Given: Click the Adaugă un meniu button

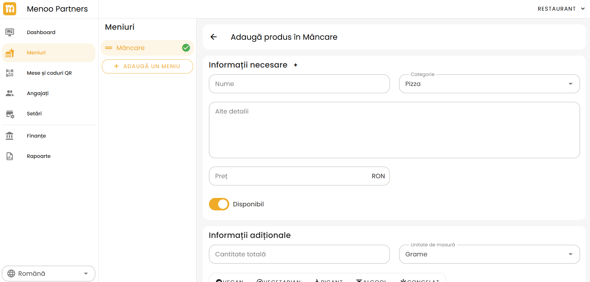Looking at the screenshot, I should pos(147,66).
